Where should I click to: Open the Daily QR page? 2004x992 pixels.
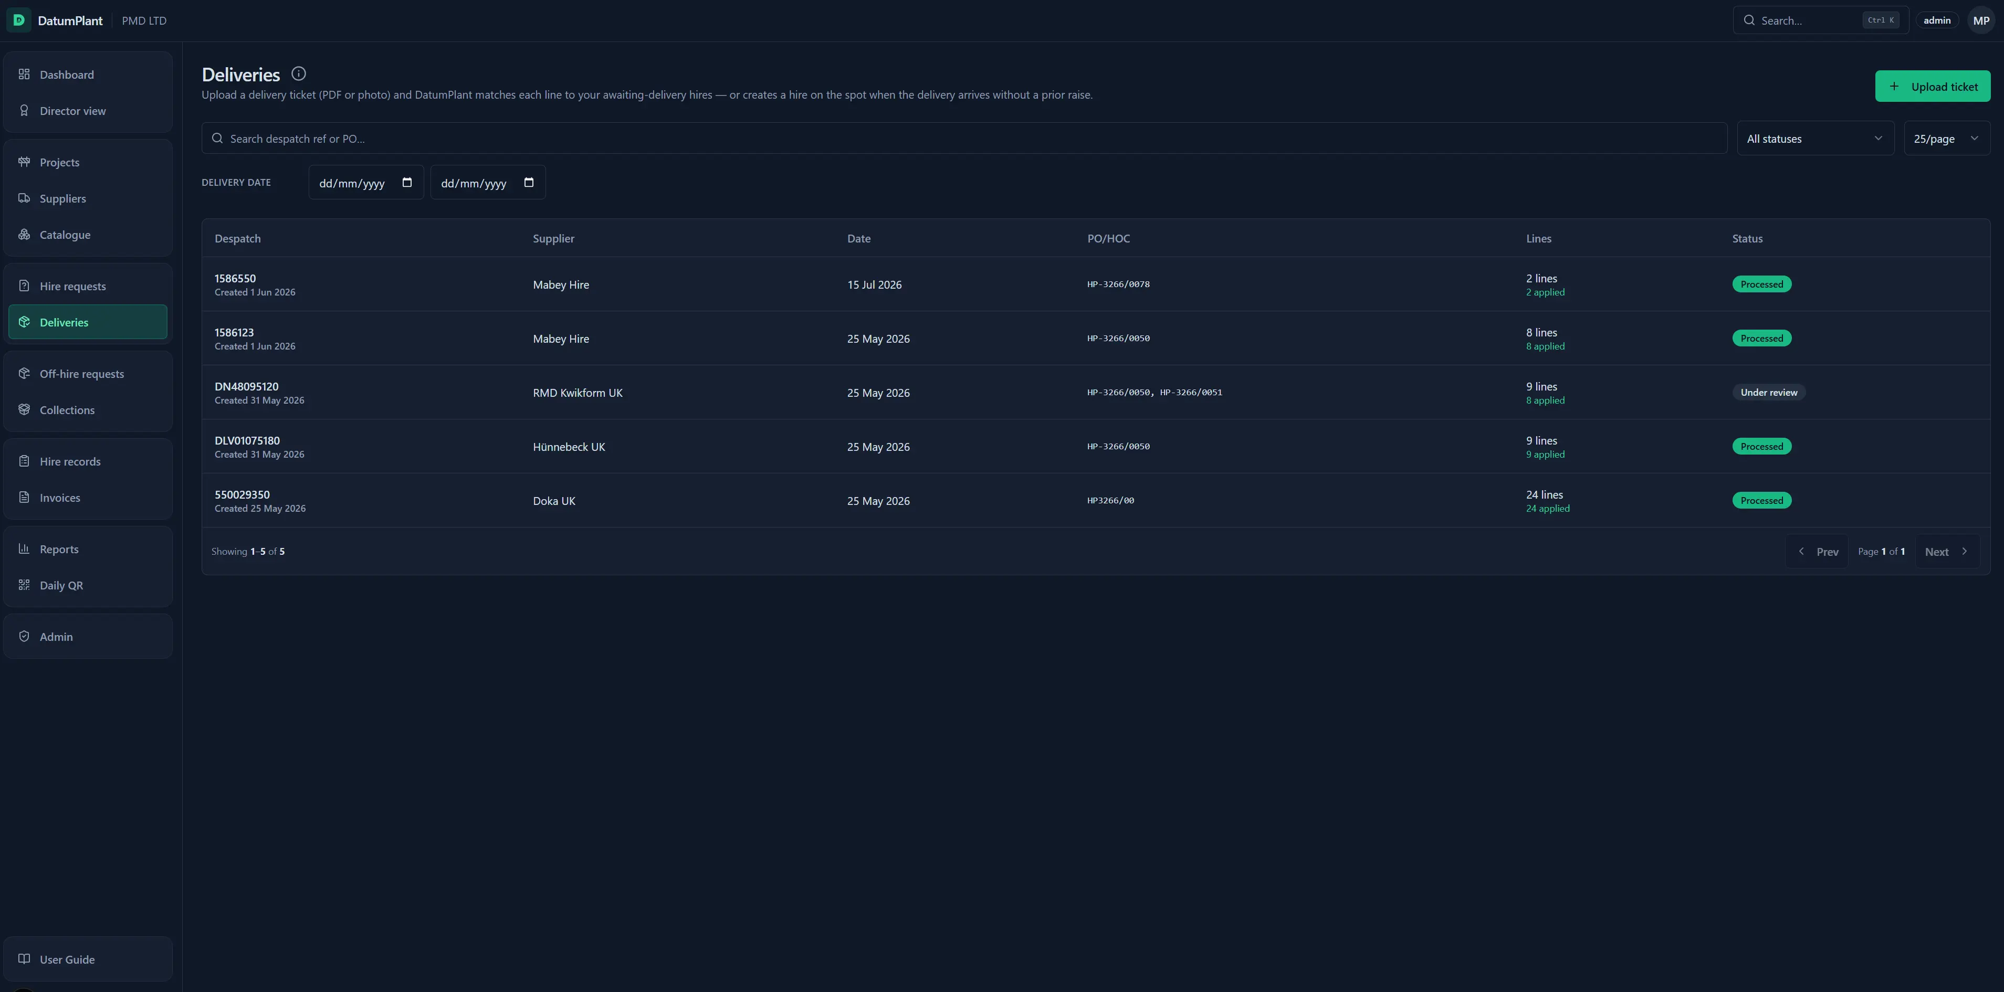point(88,585)
